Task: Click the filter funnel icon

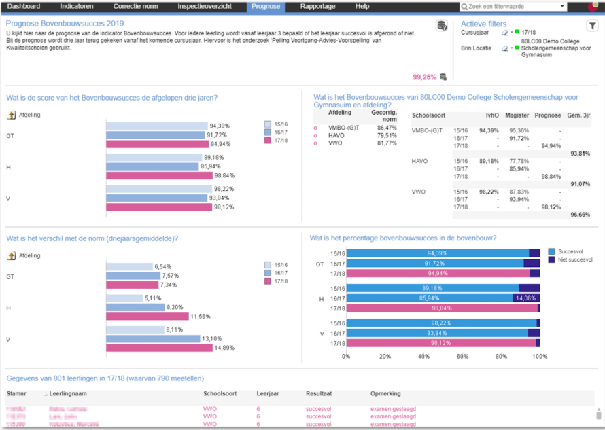Action: click(x=593, y=26)
